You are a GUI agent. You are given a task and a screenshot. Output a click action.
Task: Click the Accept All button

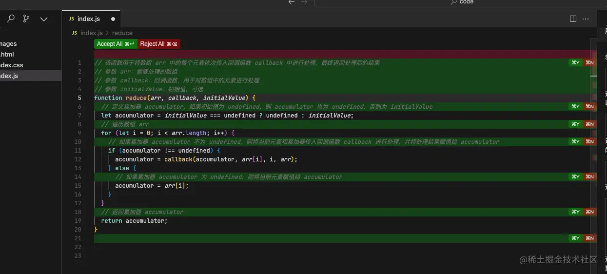[x=116, y=44]
